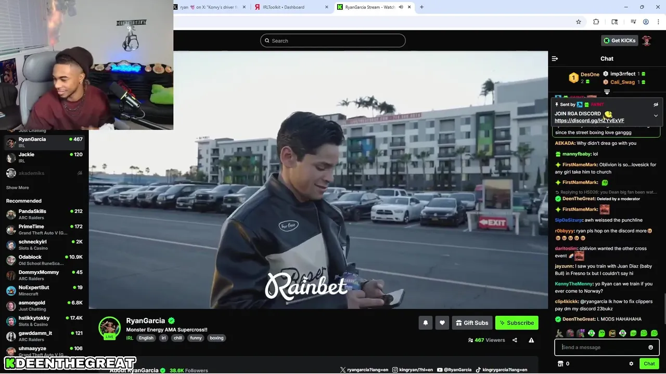Image resolution: width=666 pixels, height=374 pixels.
Task: Open the chat shop icon showing 0
Action: click(x=560, y=364)
